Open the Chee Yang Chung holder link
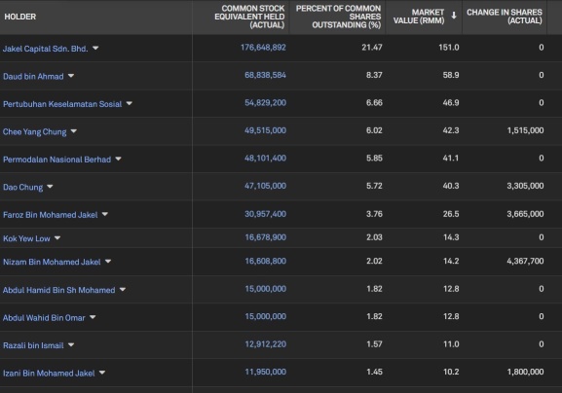 (35, 131)
